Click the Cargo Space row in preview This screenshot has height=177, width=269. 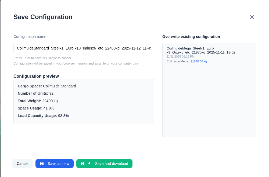tap(47, 86)
